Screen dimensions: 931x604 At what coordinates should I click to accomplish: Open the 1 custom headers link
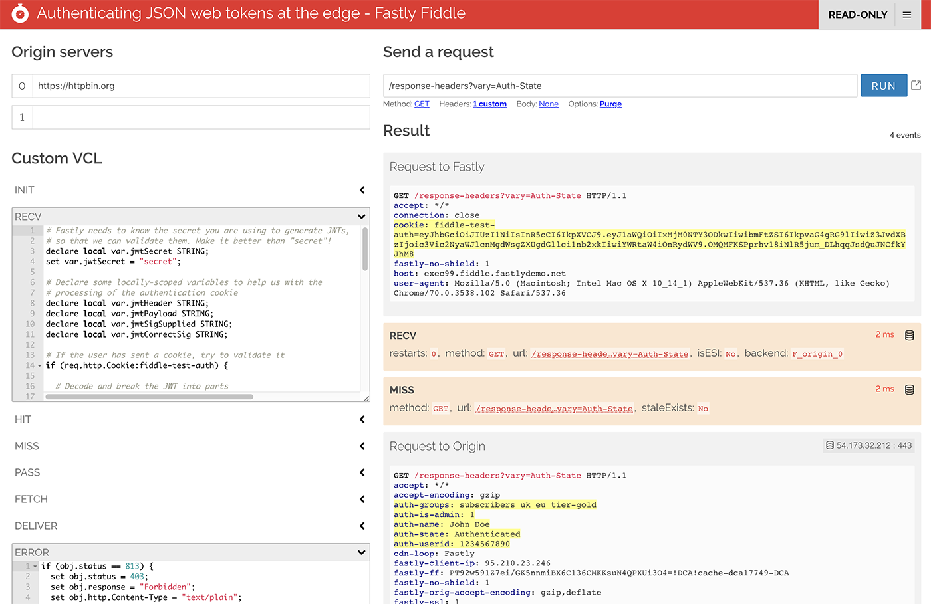click(x=489, y=104)
